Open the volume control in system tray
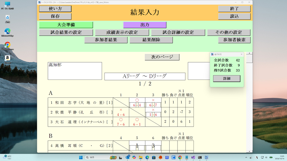Screen dimensions: 287x161 point(266,157)
